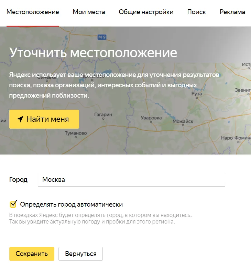Viewport: 251px width, 268px height.
Task: Select the Уваровка point on the map
Action: point(151,122)
